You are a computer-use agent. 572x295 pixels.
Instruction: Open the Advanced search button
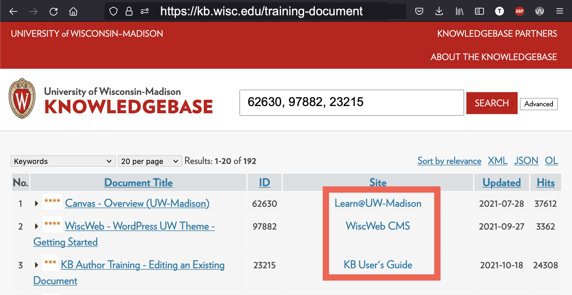(539, 104)
